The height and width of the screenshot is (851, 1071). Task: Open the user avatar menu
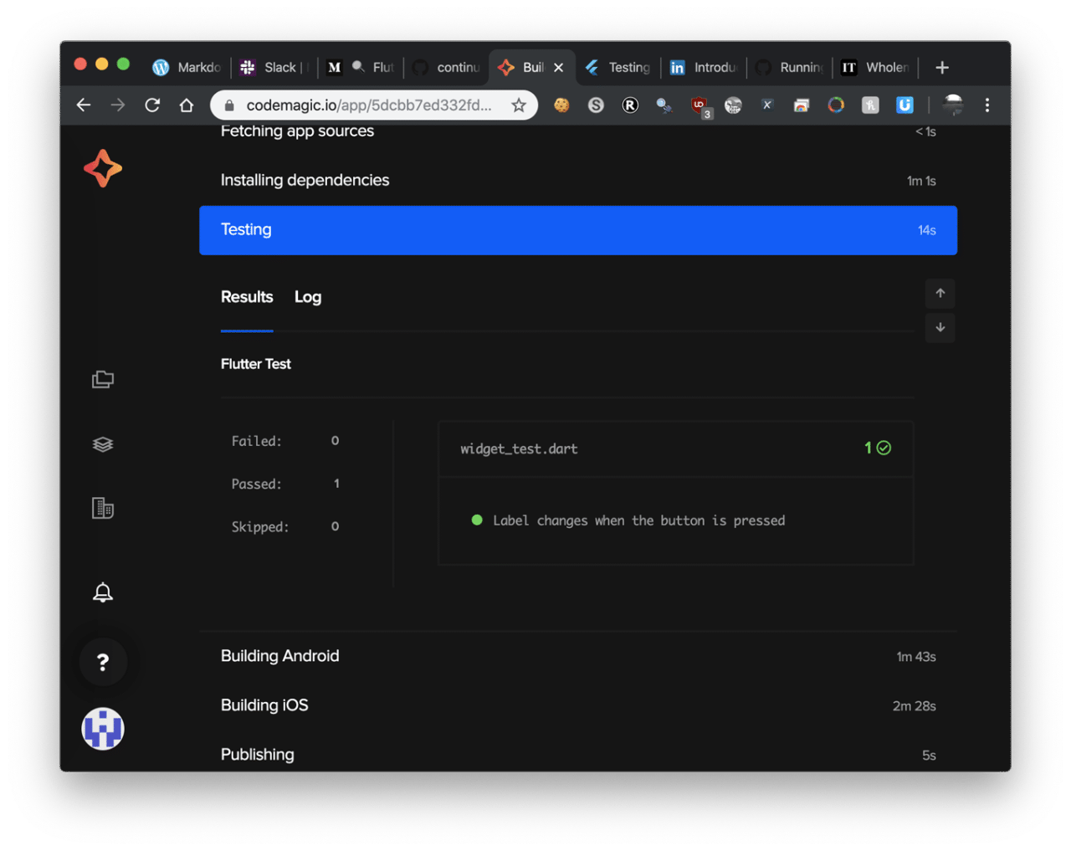click(x=103, y=729)
